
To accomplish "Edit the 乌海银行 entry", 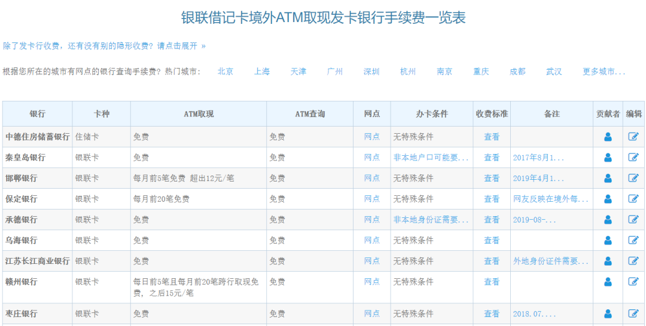I will [x=633, y=239].
